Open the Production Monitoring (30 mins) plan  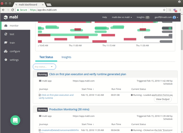tap(69, 109)
